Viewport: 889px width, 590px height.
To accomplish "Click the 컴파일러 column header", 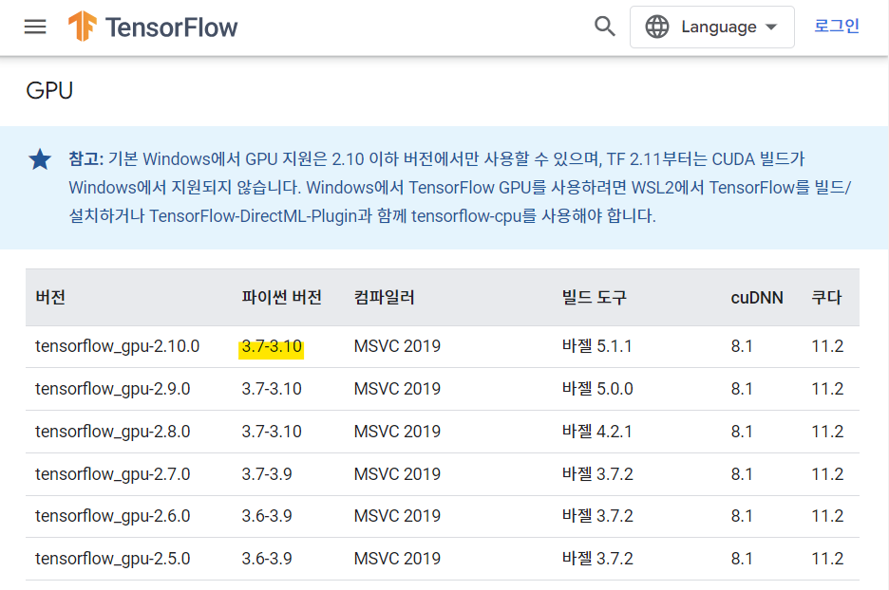I will click(x=385, y=297).
